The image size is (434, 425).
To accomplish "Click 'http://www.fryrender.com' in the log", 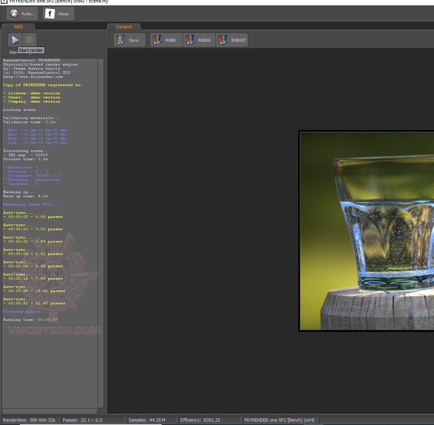I will point(33,77).
